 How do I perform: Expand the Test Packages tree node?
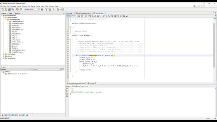point(4,54)
